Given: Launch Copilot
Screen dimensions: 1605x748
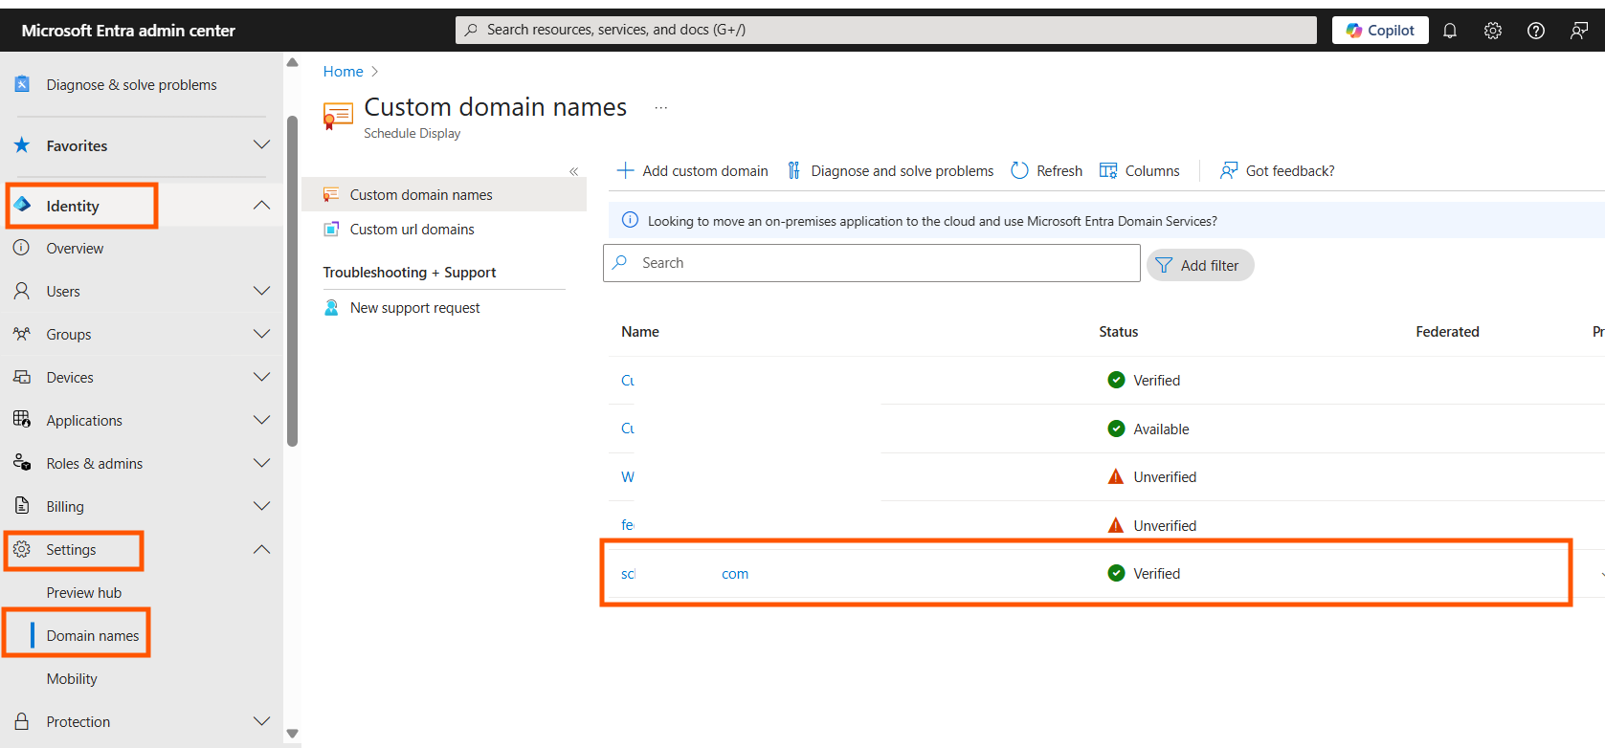Looking at the screenshot, I should click(x=1380, y=31).
